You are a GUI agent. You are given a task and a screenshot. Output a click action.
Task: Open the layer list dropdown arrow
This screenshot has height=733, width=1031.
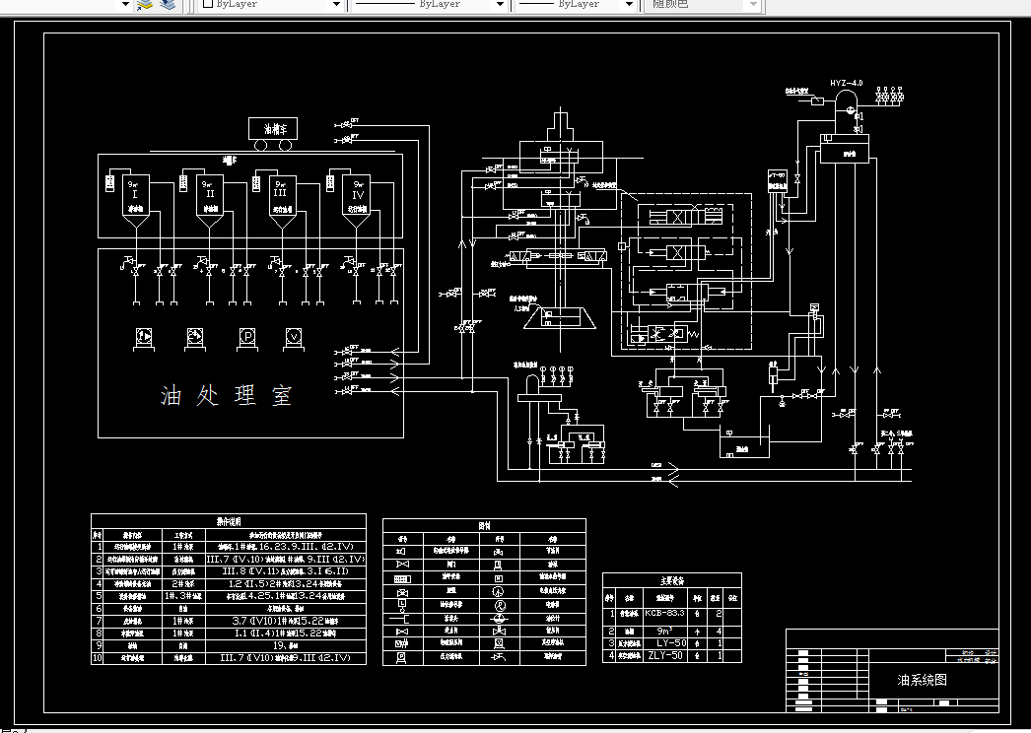[x=126, y=5]
